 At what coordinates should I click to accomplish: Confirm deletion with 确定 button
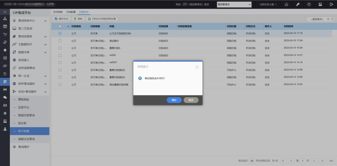(x=174, y=100)
